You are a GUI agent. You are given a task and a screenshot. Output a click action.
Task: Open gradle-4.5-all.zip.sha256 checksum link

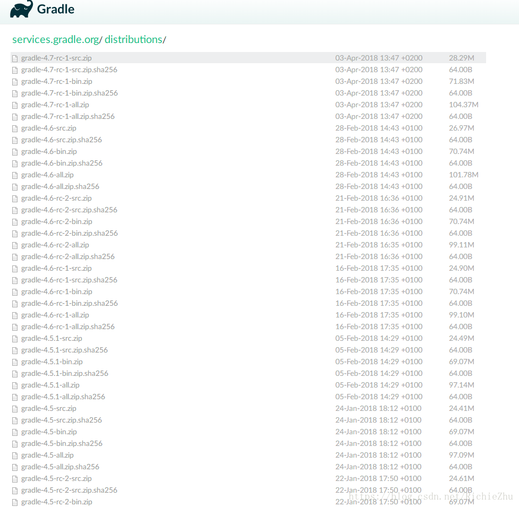(x=60, y=467)
